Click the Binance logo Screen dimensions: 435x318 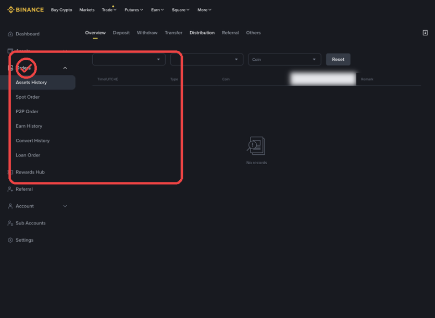click(25, 10)
